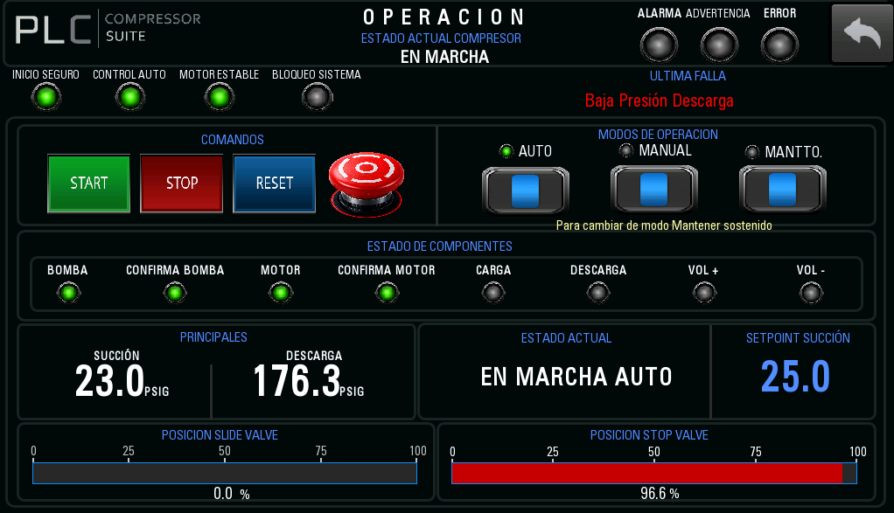Click the Para cambiar de modo hint text

coord(664,225)
